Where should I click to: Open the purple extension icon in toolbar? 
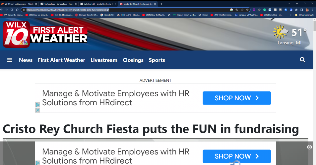(254, 10)
